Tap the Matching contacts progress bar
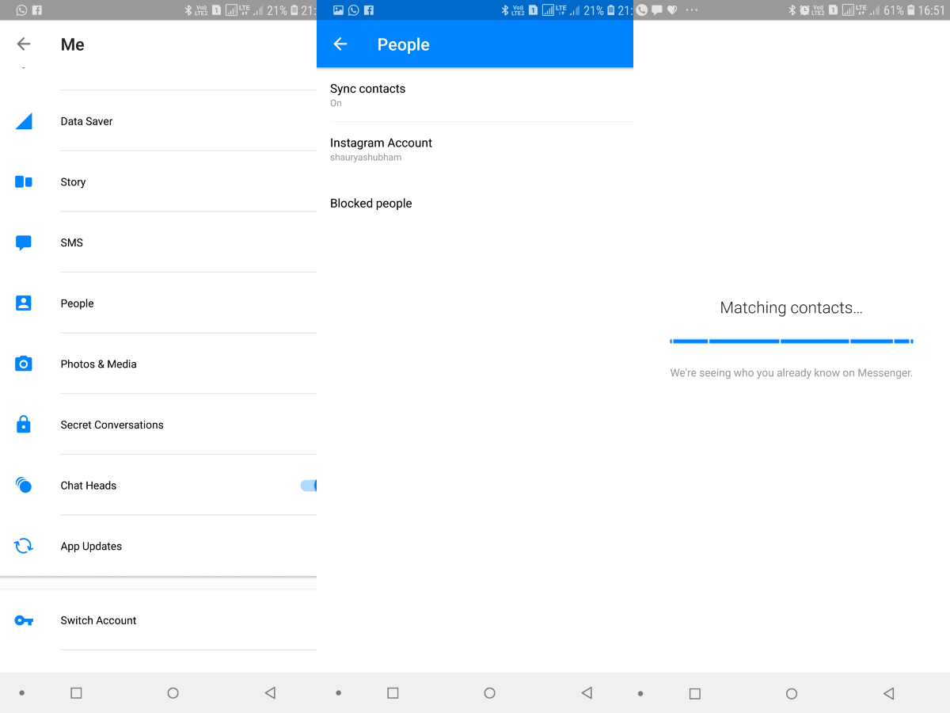This screenshot has height=713, width=950. click(791, 341)
